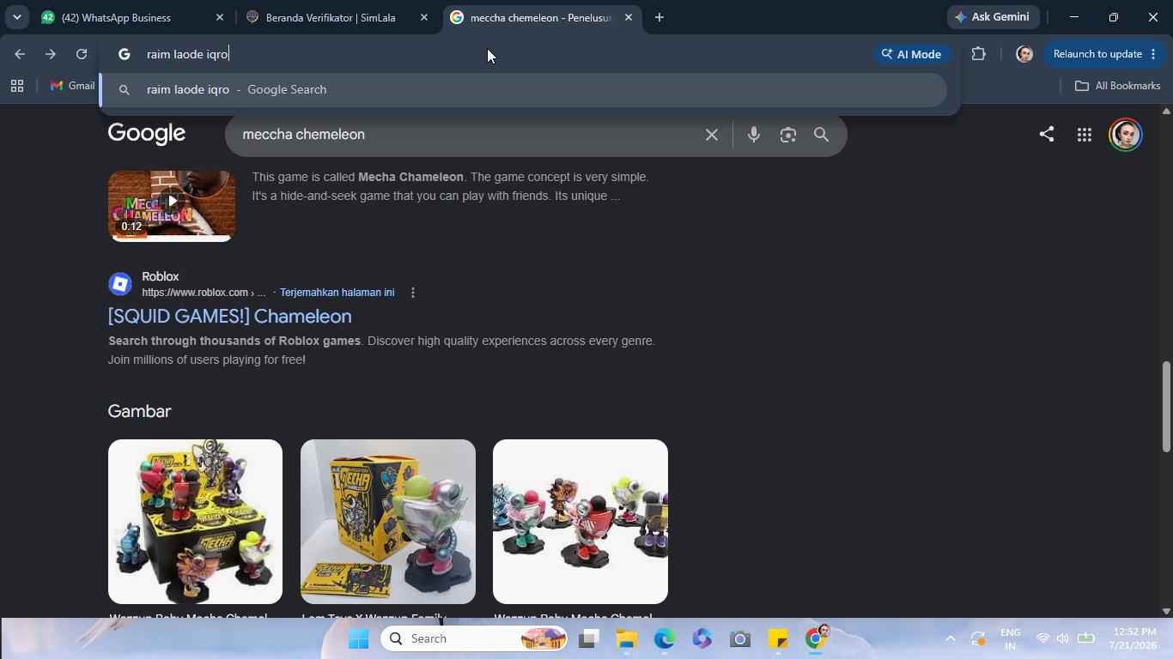Open more options for the Roblox result
The height and width of the screenshot is (659, 1173).
pyautogui.click(x=413, y=293)
